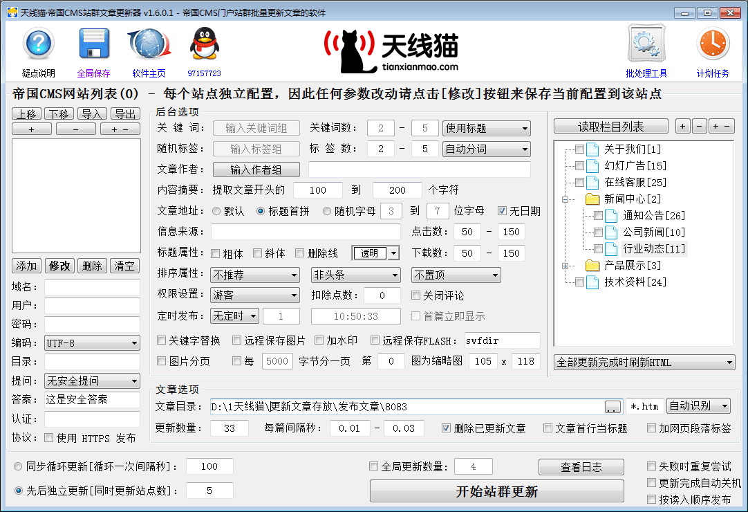Select the 默认 article address radio
Screen dimensions: 748x512
(216, 211)
